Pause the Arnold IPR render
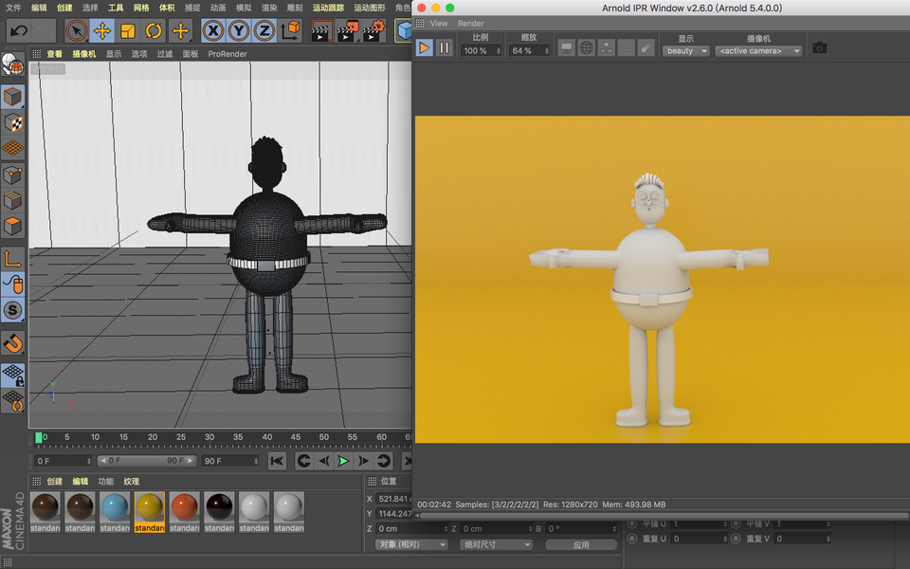 click(x=444, y=47)
